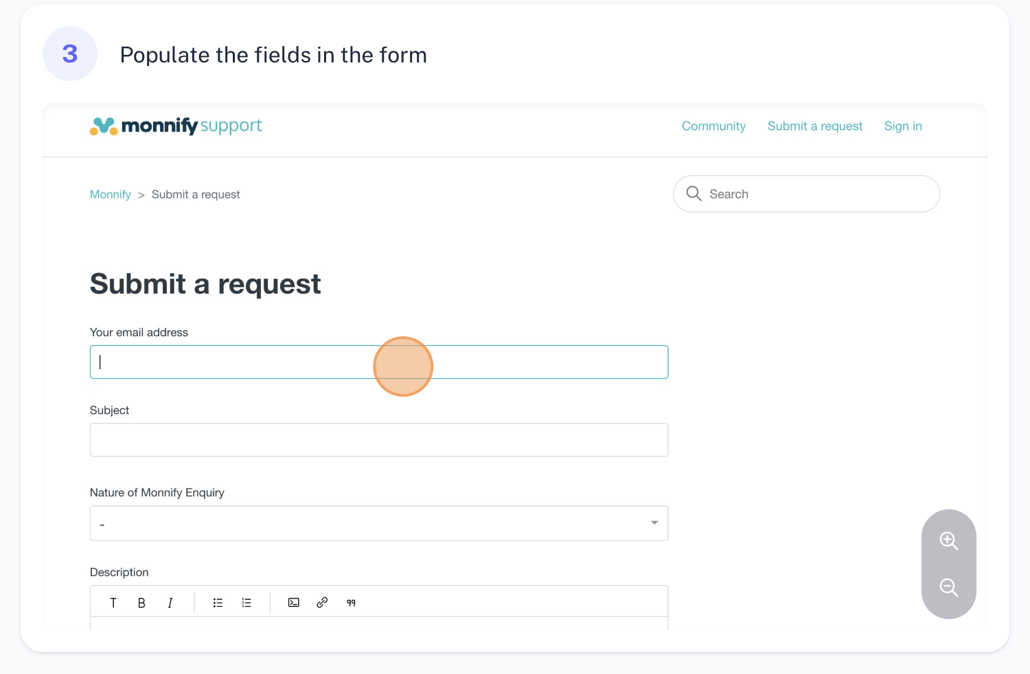Insert a code block in the description
The image size is (1030, 674).
294,603
